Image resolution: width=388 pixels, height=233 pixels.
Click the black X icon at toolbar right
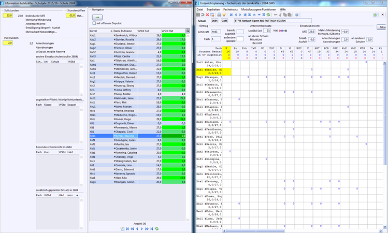pos(382,14)
